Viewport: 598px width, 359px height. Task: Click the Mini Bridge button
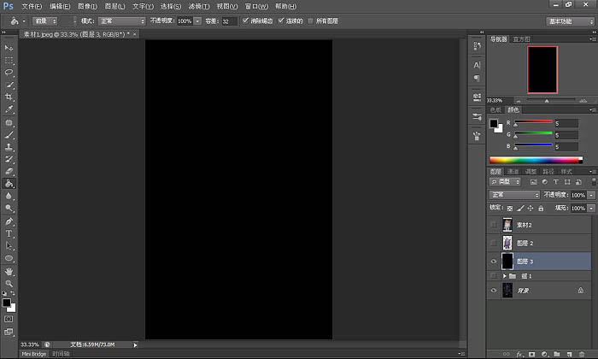click(x=33, y=354)
